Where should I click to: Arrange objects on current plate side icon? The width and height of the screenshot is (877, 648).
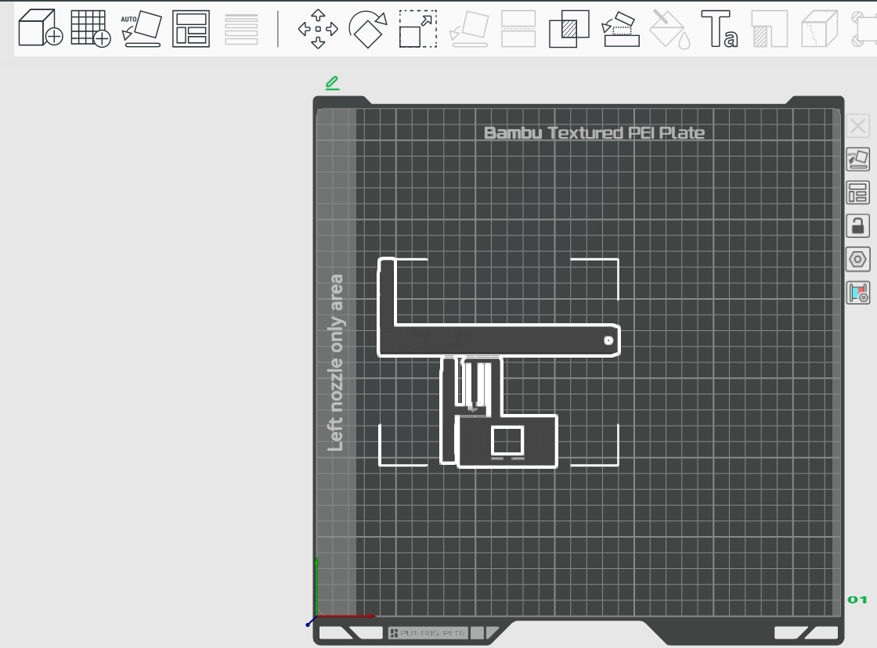[857, 193]
